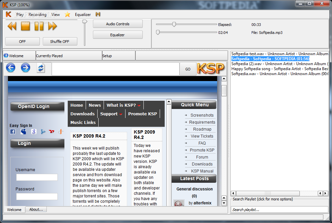Open the Recording menu
The height and width of the screenshot is (223, 332).
pos(38,14)
